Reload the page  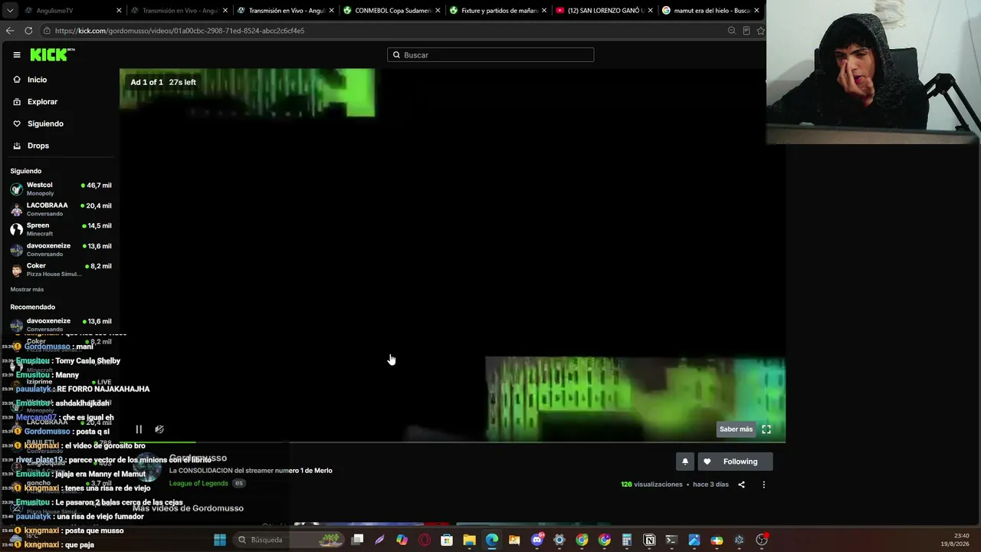click(x=28, y=31)
